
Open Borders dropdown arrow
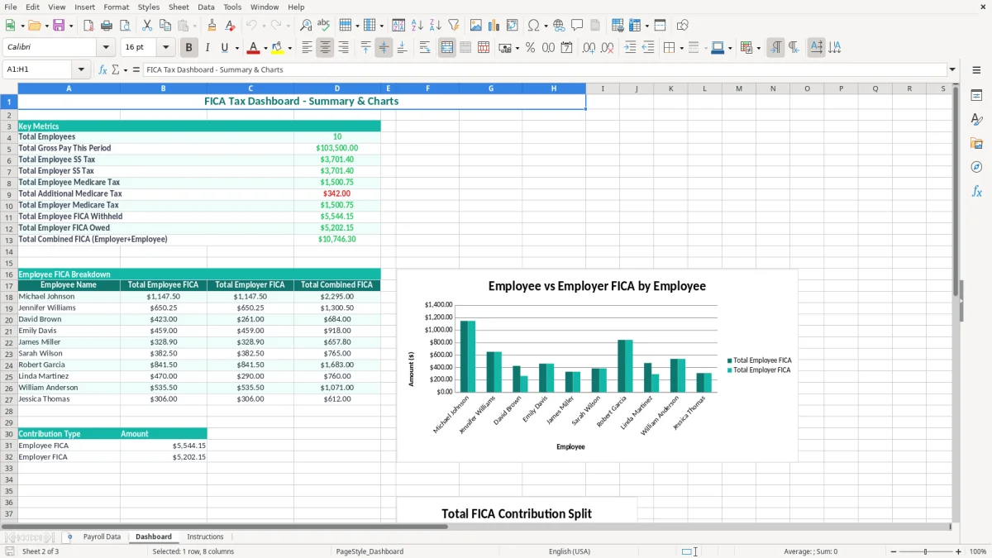point(682,48)
